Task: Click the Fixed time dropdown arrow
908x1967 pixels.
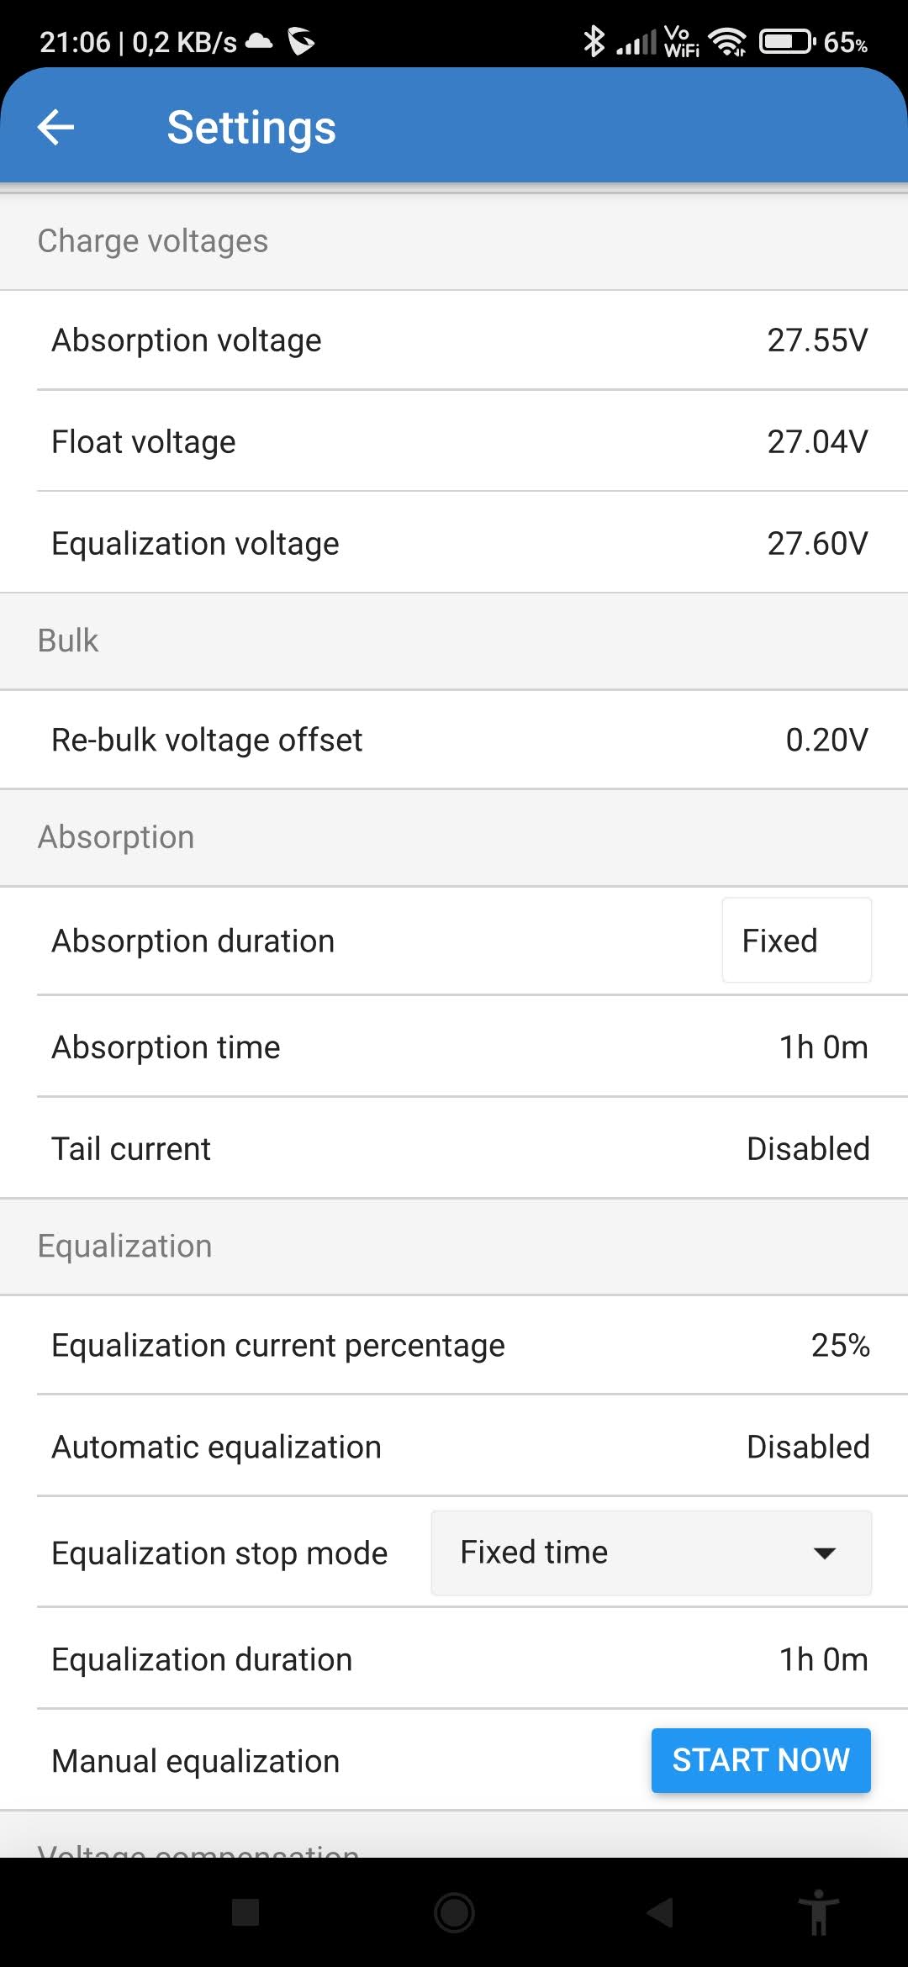Action: 825,1553
